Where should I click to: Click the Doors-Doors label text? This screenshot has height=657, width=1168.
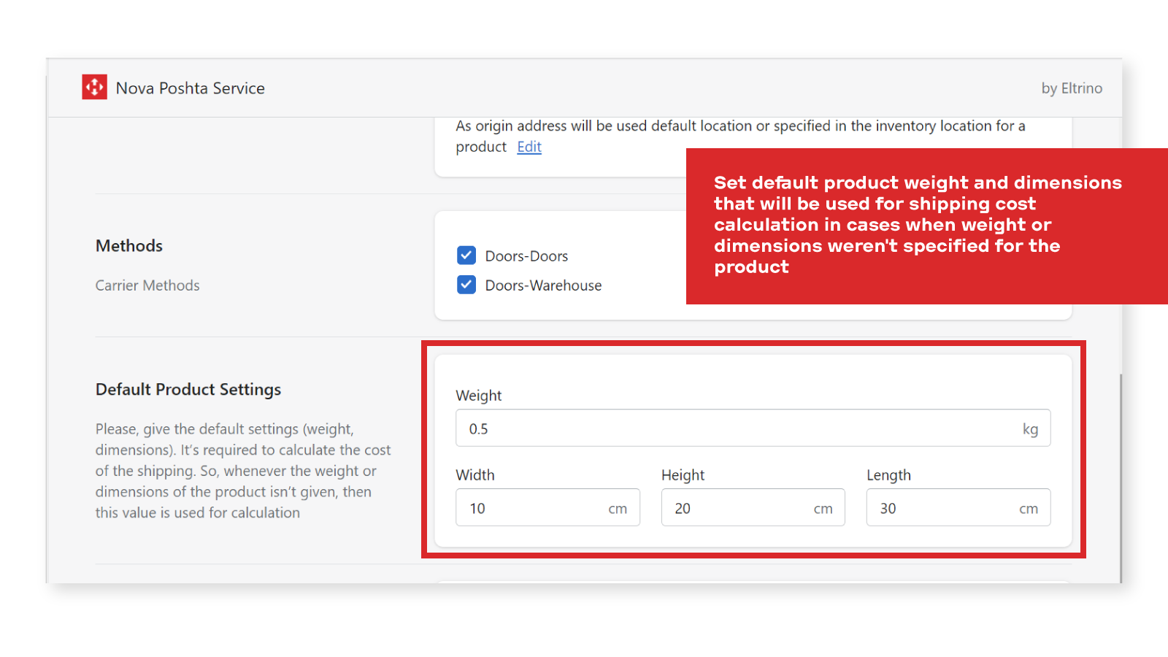pos(526,256)
